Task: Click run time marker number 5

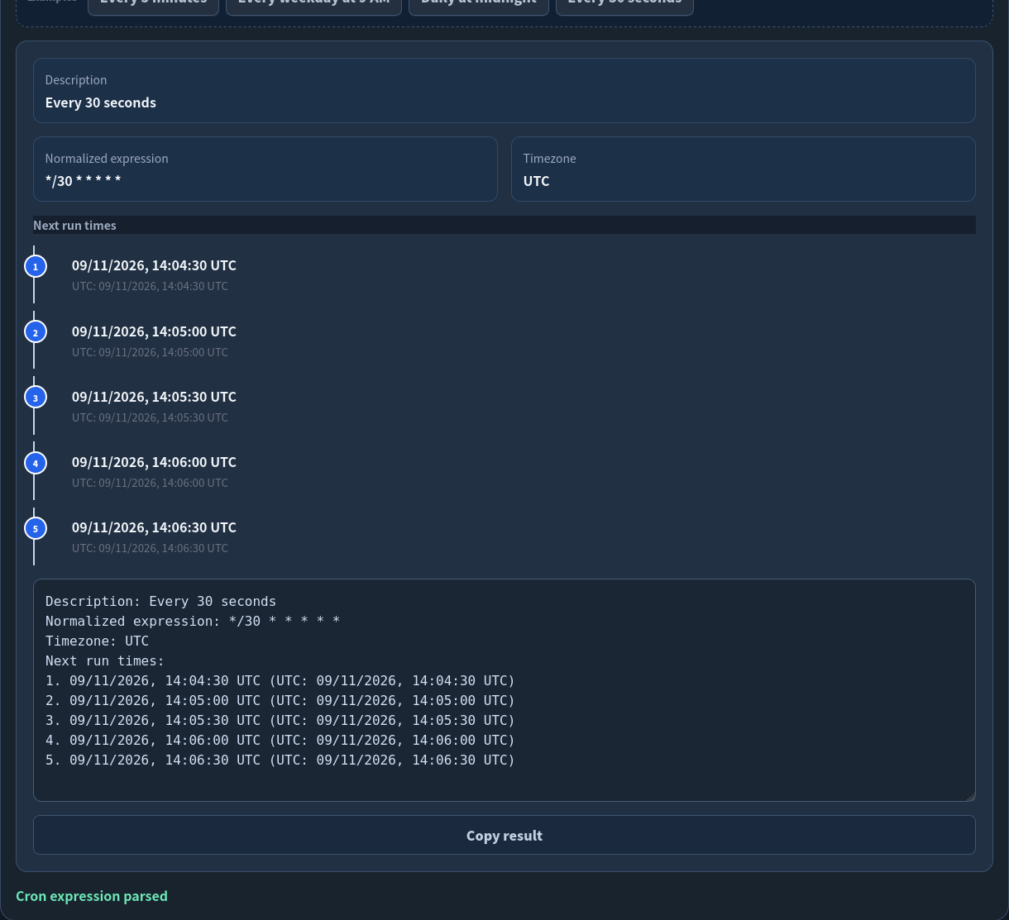Action: pyautogui.click(x=35, y=528)
